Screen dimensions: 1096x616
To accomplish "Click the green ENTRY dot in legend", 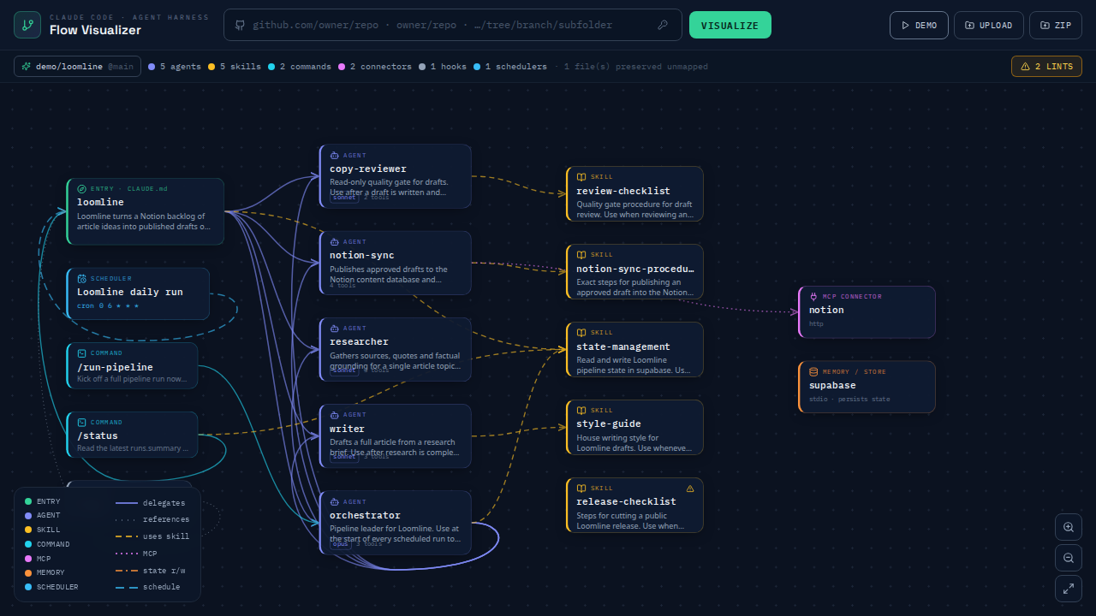I will (28, 501).
